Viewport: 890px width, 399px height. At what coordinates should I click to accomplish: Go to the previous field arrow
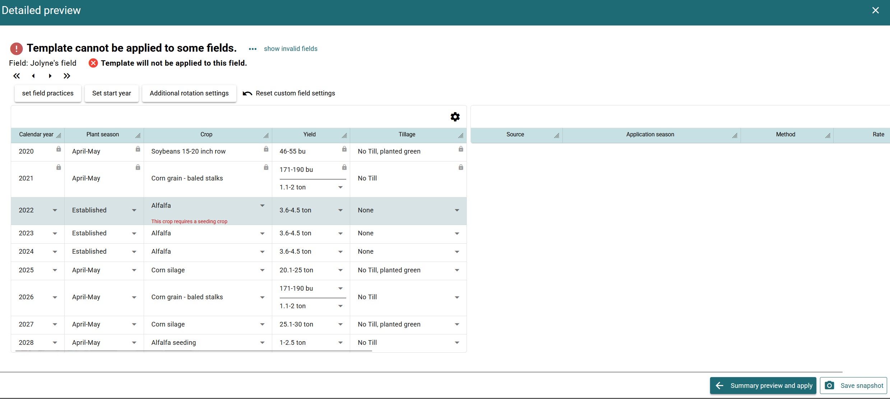pos(33,76)
